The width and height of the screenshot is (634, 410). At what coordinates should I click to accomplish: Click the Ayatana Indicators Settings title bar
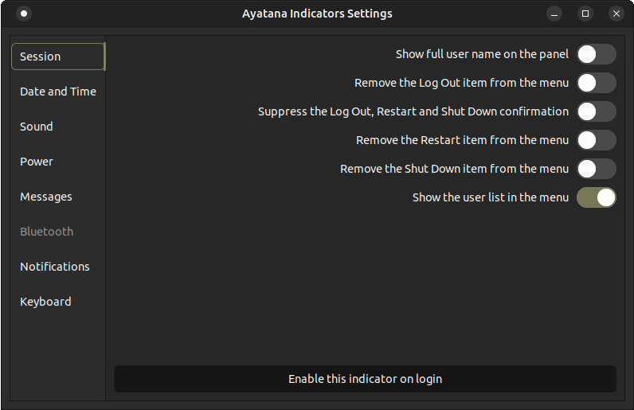317,14
